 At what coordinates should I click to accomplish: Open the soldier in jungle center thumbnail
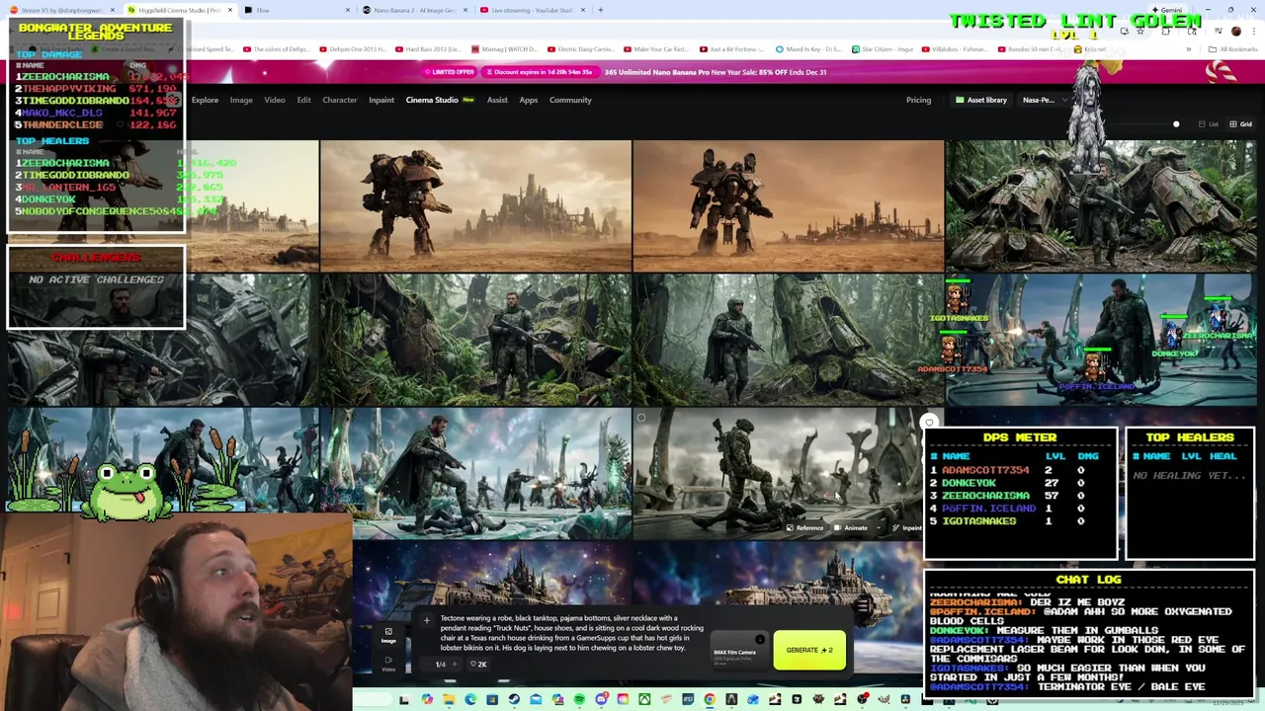475,340
